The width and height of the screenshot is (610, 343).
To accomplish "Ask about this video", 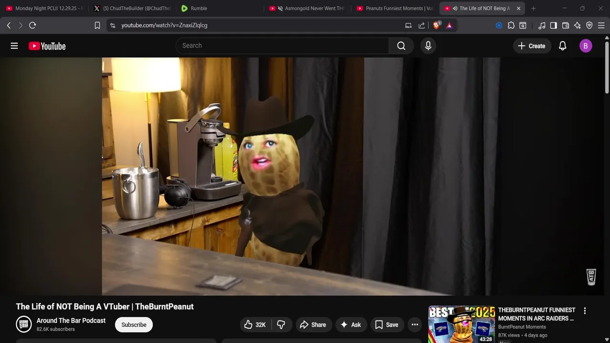I will click(351, 324).
